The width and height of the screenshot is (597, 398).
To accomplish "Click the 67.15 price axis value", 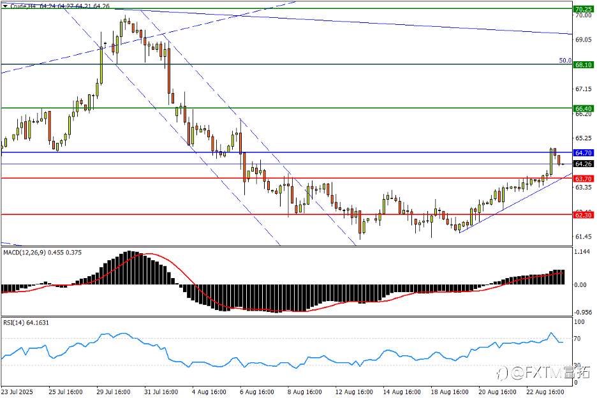I will coord(584,89).
